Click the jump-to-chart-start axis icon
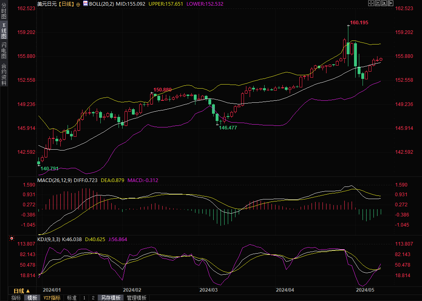422x301 pixels. tap(377, 3)
